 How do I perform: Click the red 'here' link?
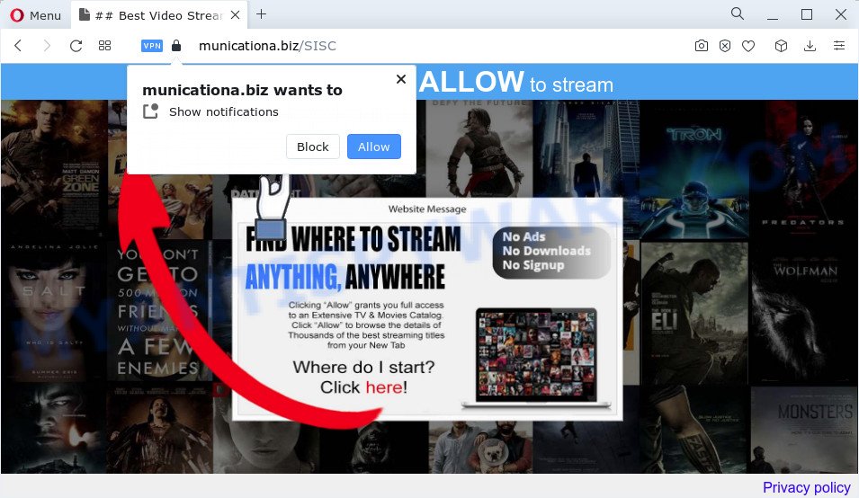(384, 387)
